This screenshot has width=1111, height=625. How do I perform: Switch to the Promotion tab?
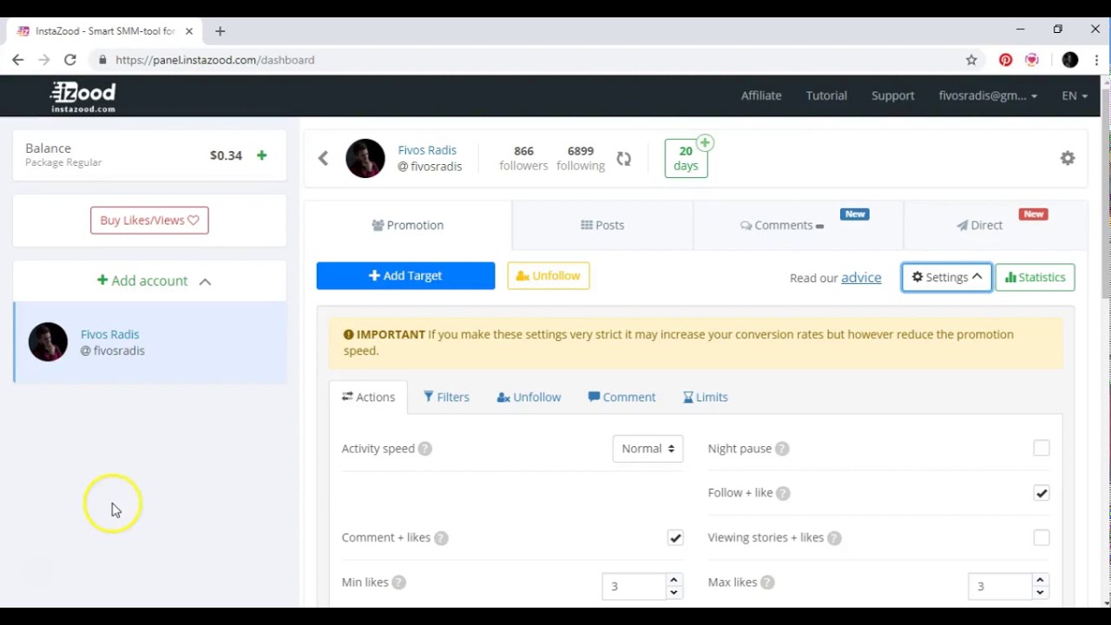pos(408,225)
